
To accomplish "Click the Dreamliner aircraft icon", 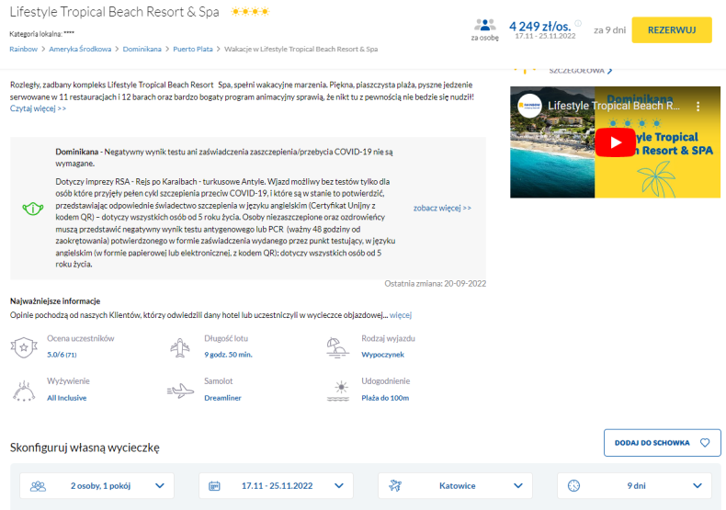I will 181,391.
